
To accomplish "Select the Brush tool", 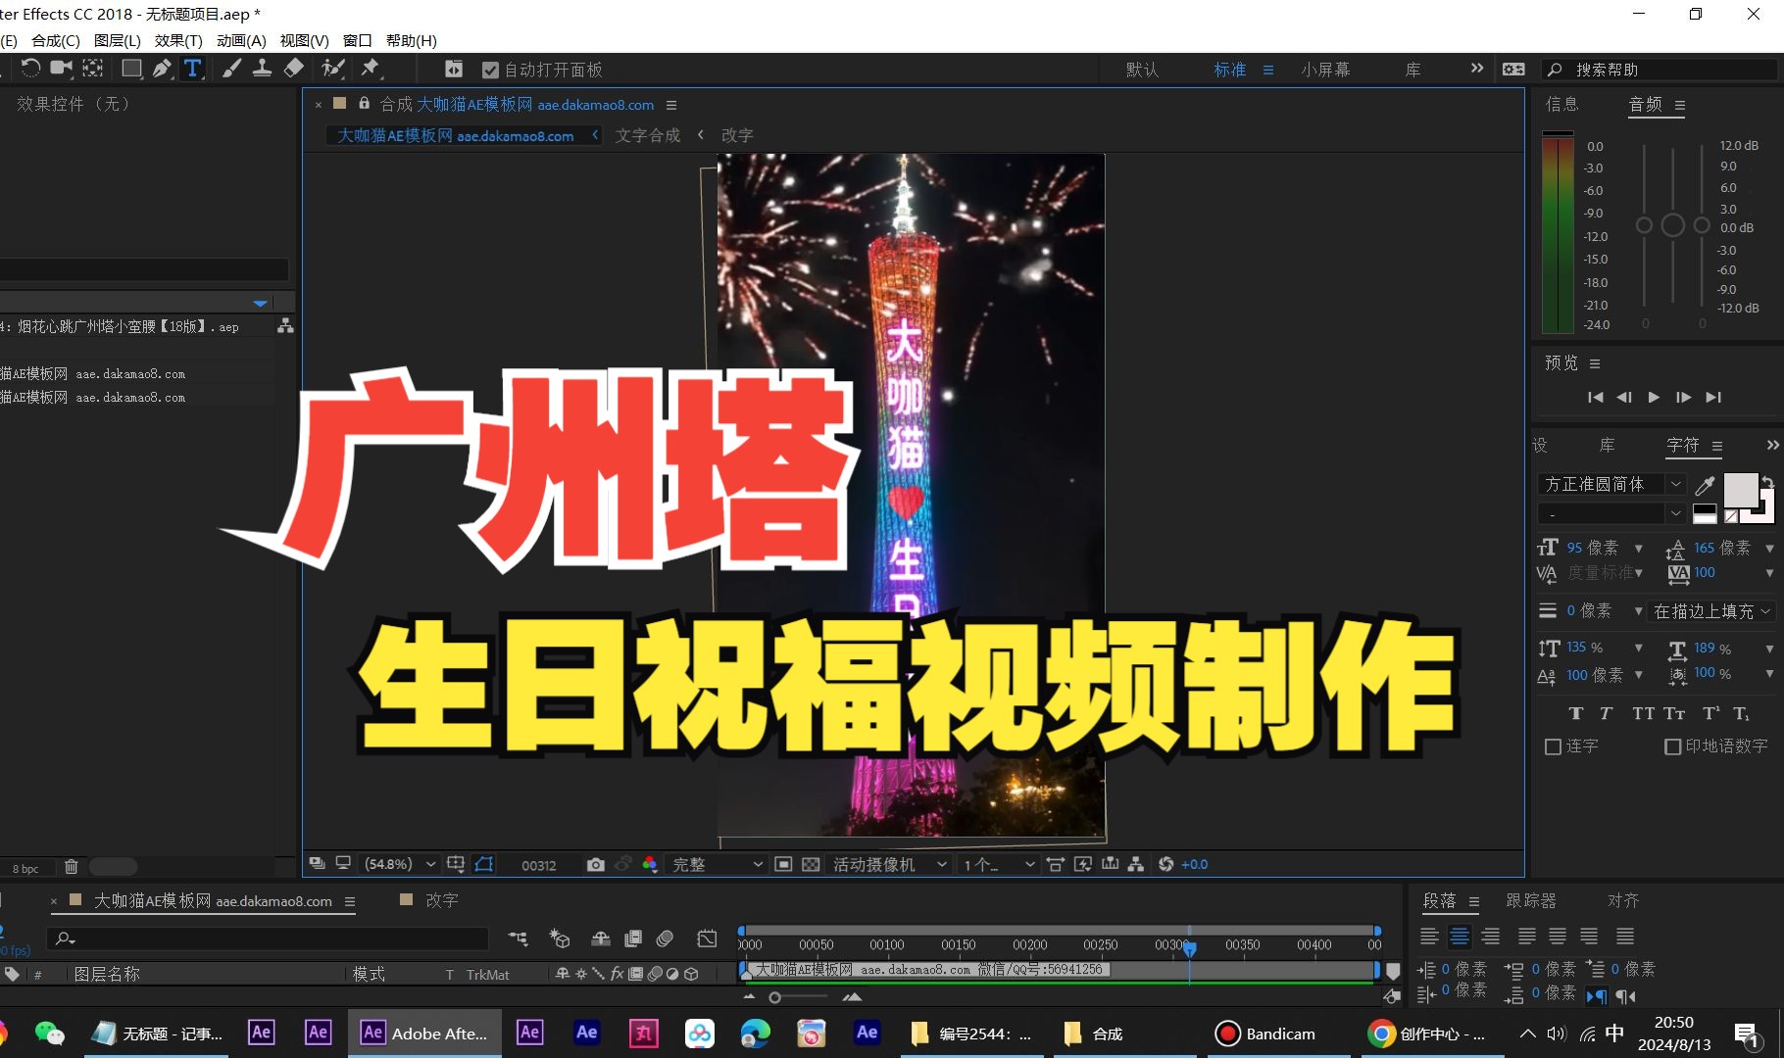I will pyautogui.click(x=231, y=68).
